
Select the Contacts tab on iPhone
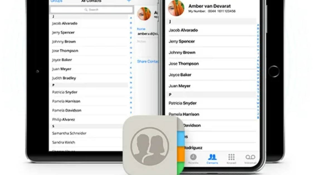(x=212, y=159)
